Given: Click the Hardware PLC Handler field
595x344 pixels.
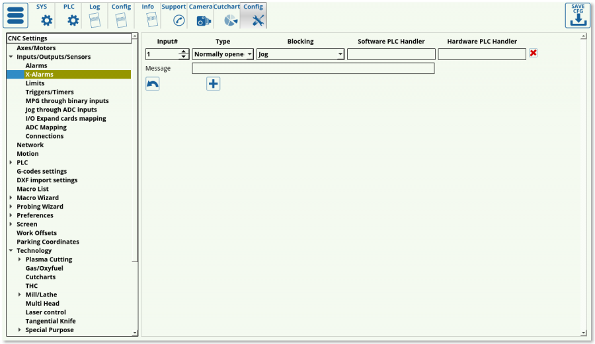Looking at the screenshot, I should tap(482, 54).
